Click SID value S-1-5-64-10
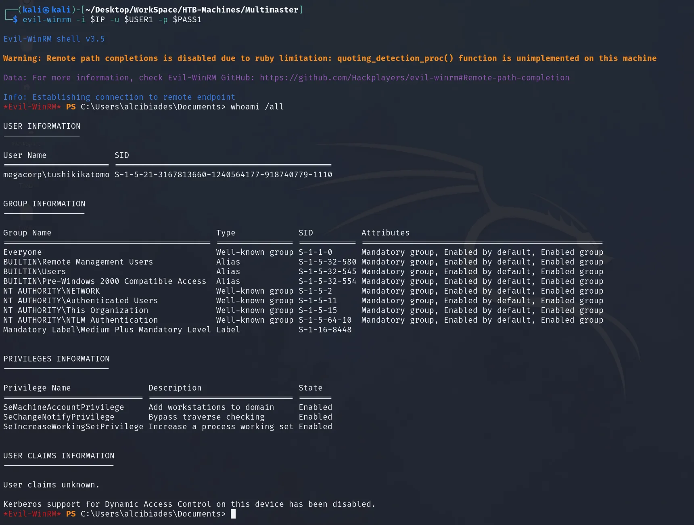 pos(325,320)
